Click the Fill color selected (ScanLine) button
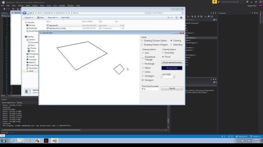The image size is (263, 147). pyautogui.click(x=172, y=62)
